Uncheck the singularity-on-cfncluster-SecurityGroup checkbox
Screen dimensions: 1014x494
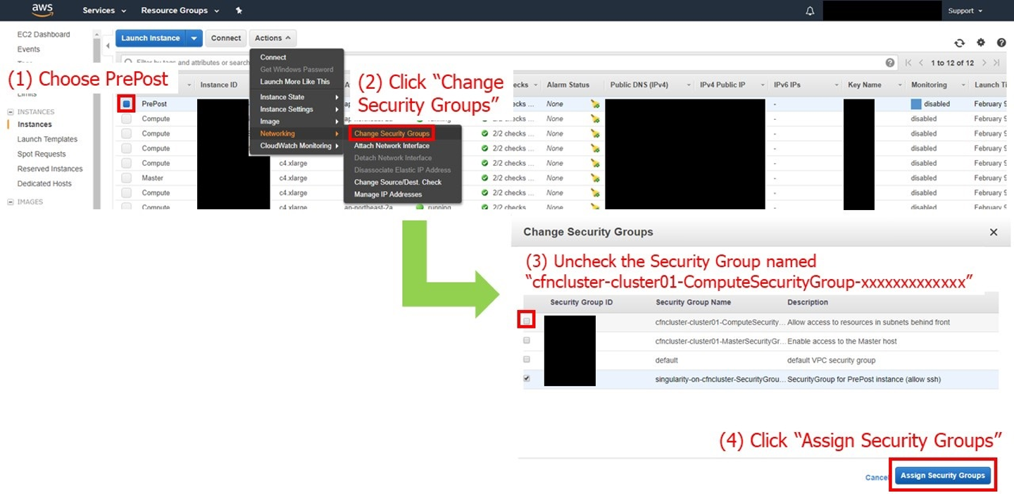(x=527, y=378)
